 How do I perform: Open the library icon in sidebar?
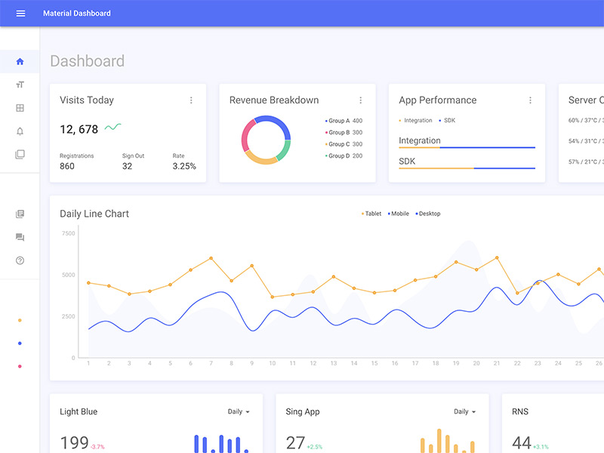pos(20,214)
